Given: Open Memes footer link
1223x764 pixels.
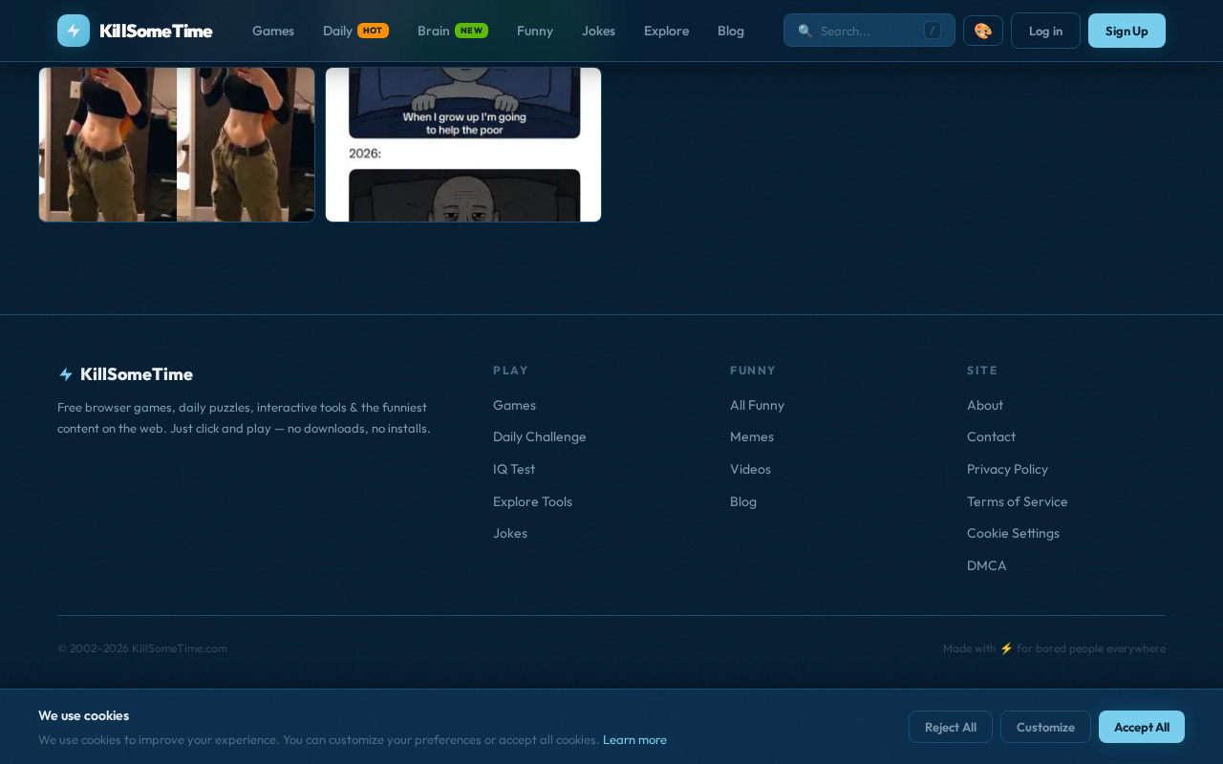Looking at the screenshot, I should coord(752,436).
